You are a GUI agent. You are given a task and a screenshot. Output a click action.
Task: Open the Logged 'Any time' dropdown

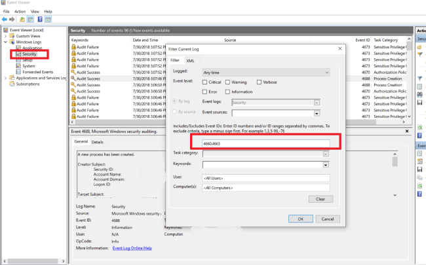[266, 73]
